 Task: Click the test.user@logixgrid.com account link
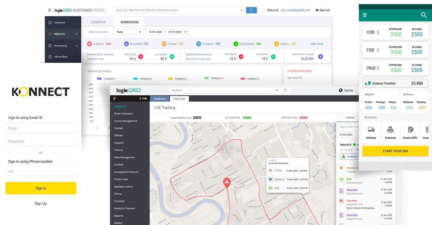pos(296,10)
